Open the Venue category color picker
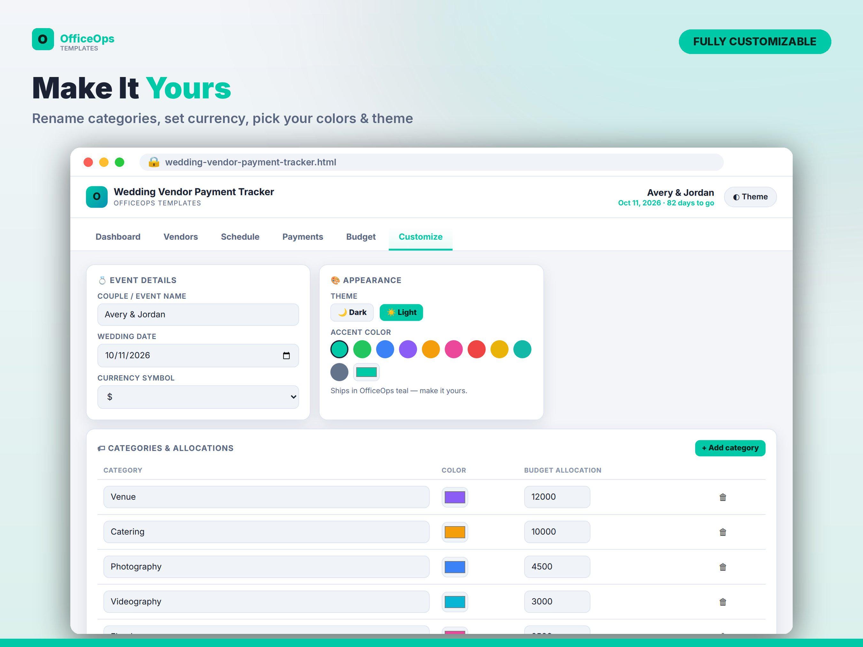This screenshot has height=647, width=863. click(455, 497)
